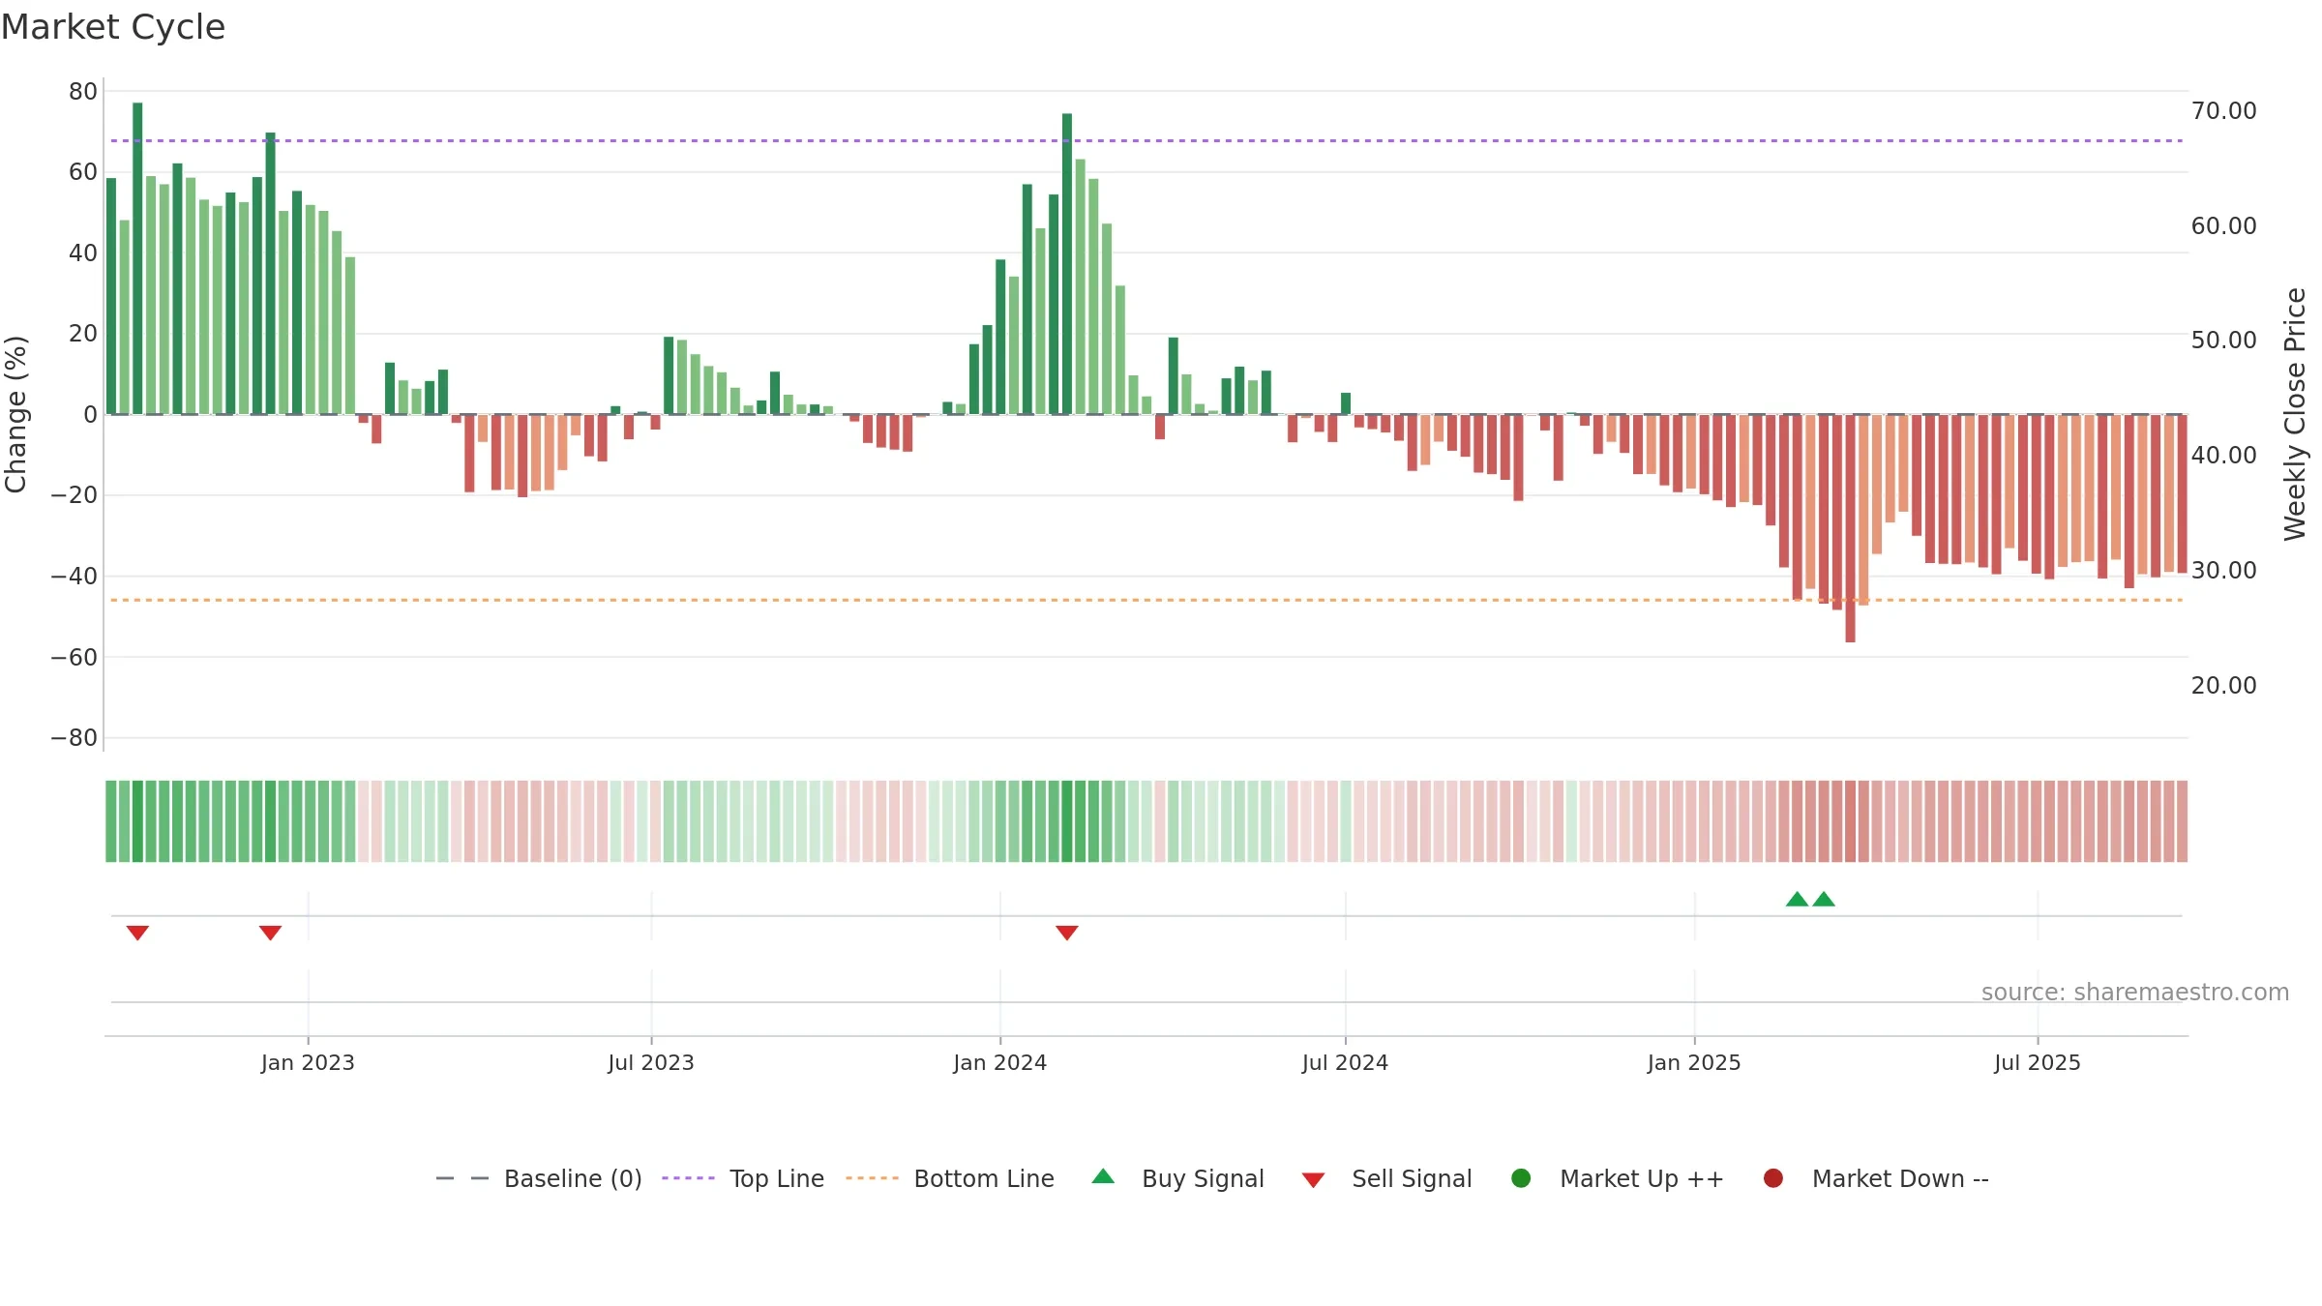
Task: Click the −80 tick on the left axis
Action: point(74,738)
